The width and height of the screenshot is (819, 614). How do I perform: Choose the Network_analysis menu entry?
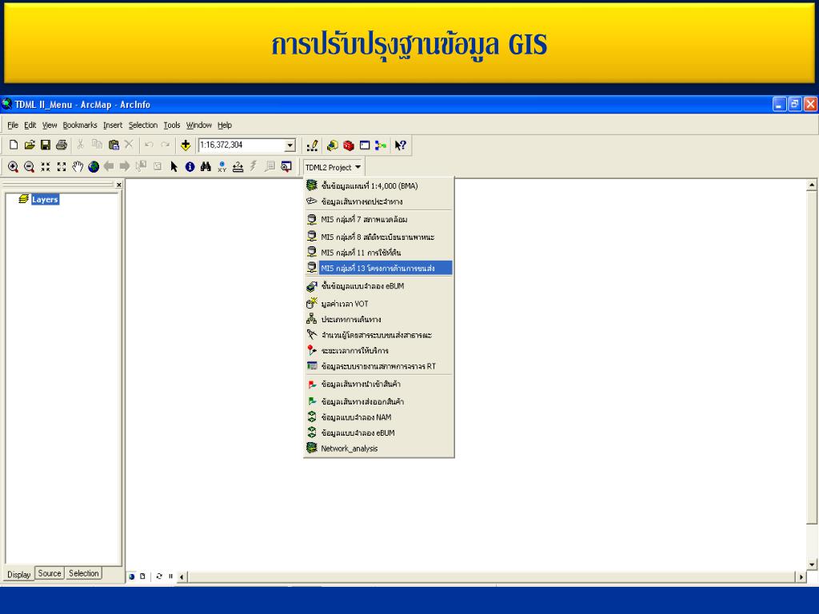point(378,448)
